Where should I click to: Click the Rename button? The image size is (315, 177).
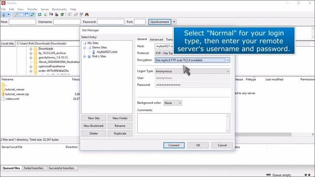tap(120, 126)
